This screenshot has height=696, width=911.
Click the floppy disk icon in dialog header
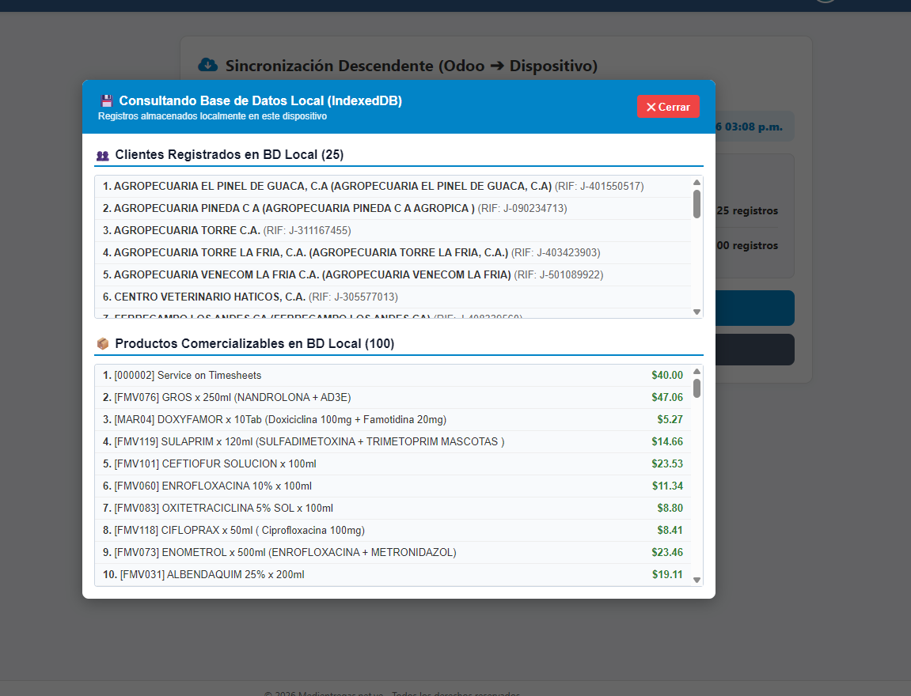106,101
